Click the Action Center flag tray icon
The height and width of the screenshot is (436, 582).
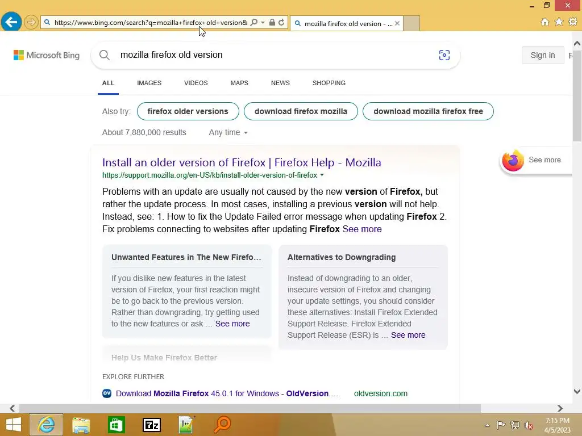[501, 425]
